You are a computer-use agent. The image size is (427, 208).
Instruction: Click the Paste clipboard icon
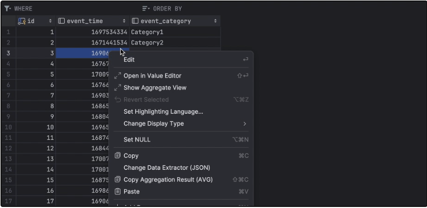117,191
